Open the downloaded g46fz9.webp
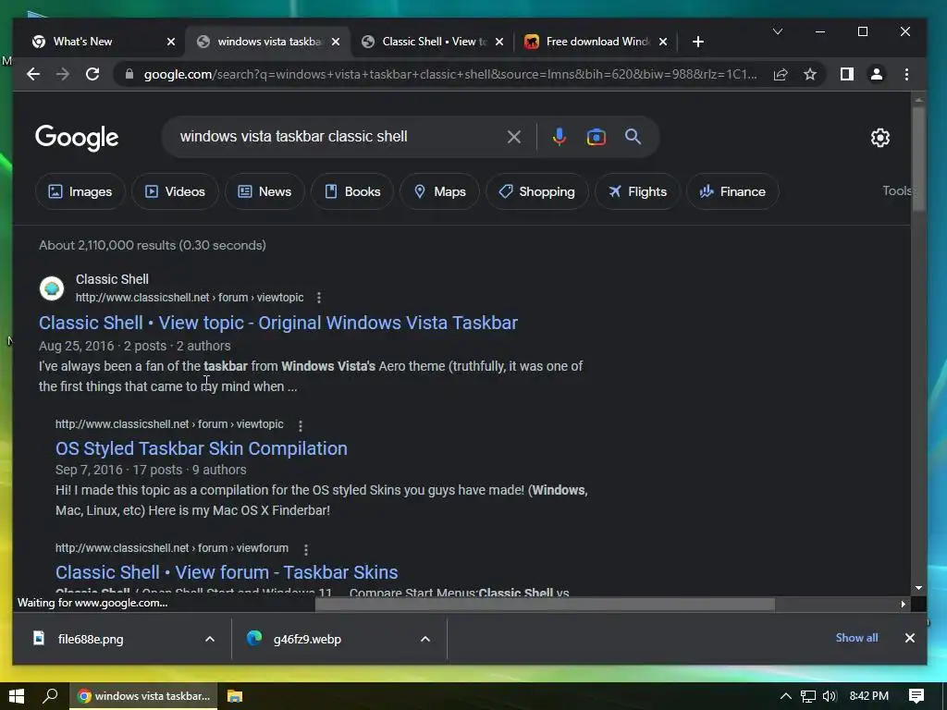 [307, 639]
